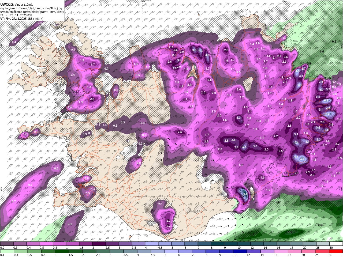Click the 3.0 snowfall value on the map
This screenshot has height=257, width=343.
[x=174, y=68]
